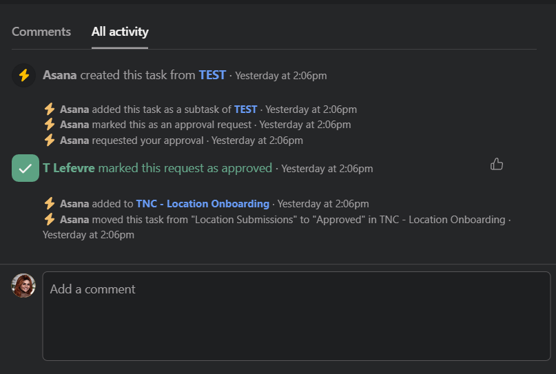
Task: Click the timestamp on "requested your approval" entry
Action: [x=257, y=141]
